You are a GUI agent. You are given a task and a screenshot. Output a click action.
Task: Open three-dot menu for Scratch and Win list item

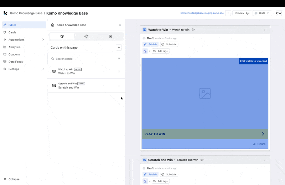point(119,86)
